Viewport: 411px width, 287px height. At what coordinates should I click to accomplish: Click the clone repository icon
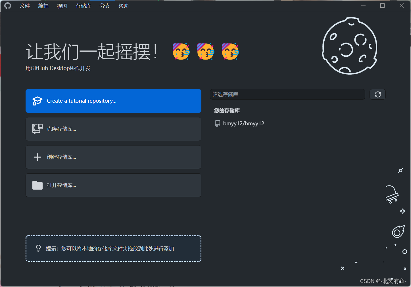37,129
